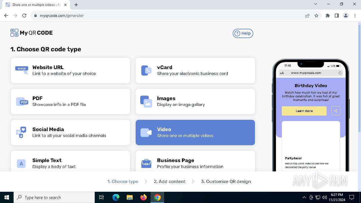This screenshot has width=361, height=203.
Task: Show hidden system tray icons
Action: [x=304, y=197]
